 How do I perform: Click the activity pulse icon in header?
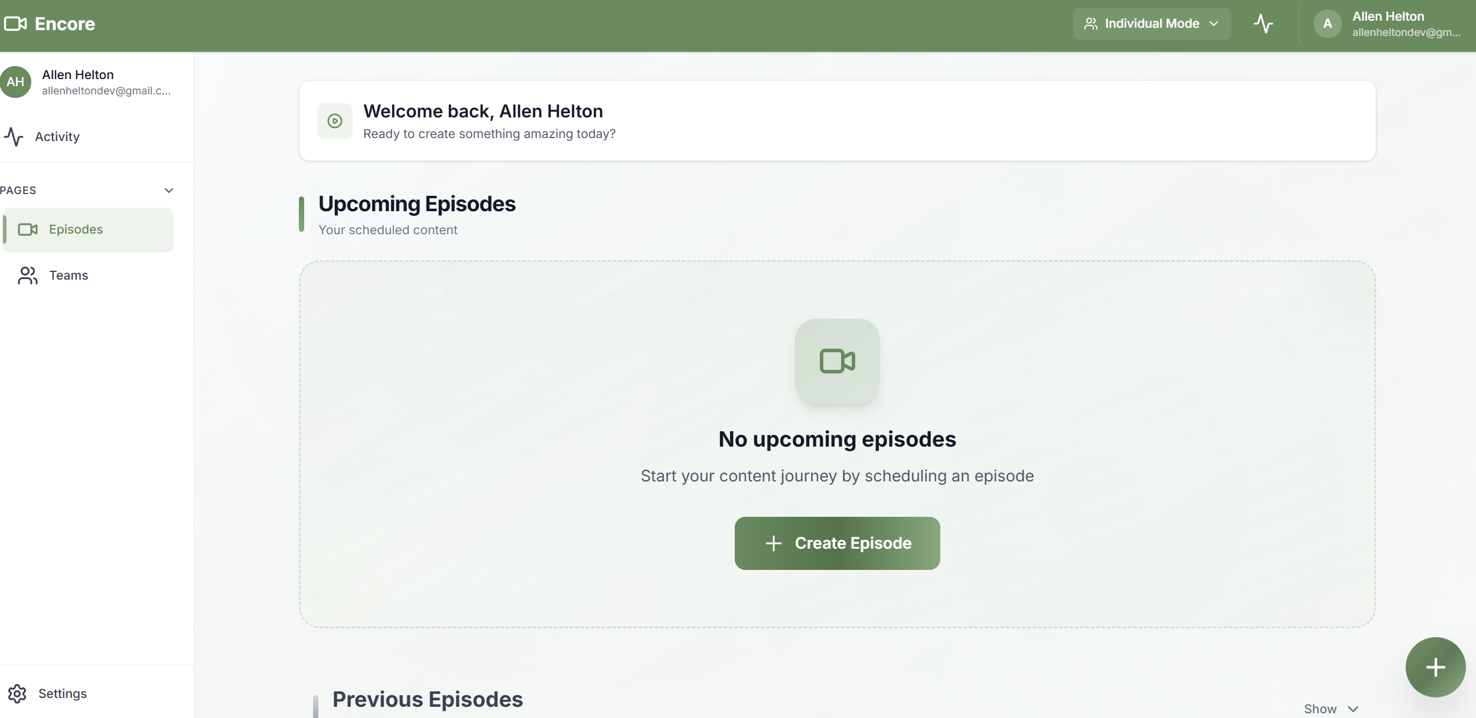(1263, 24)
